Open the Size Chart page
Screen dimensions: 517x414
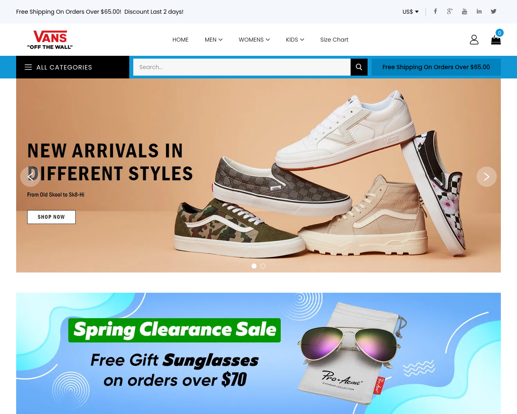tap(334, 40)
